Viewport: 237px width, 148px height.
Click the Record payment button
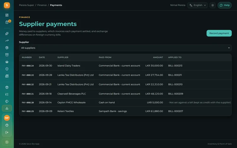(219, 33)
